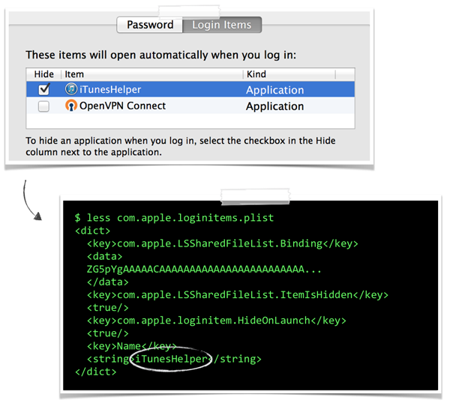Select the OpenVPN Connect row name
The height and width of the screenshot is (403, 450).
[x=122, y=106]
